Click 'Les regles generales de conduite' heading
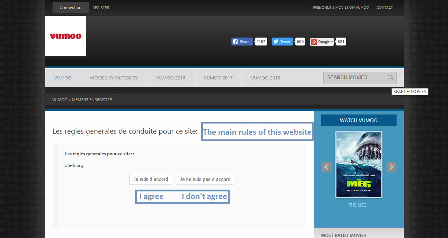 (125, 131)
